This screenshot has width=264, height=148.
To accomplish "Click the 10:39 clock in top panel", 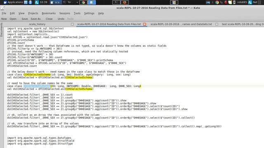I will [x=44, y=2].
